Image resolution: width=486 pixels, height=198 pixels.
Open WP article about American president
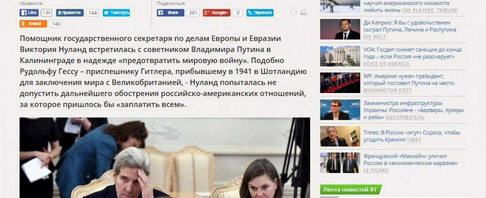point(409,79)
